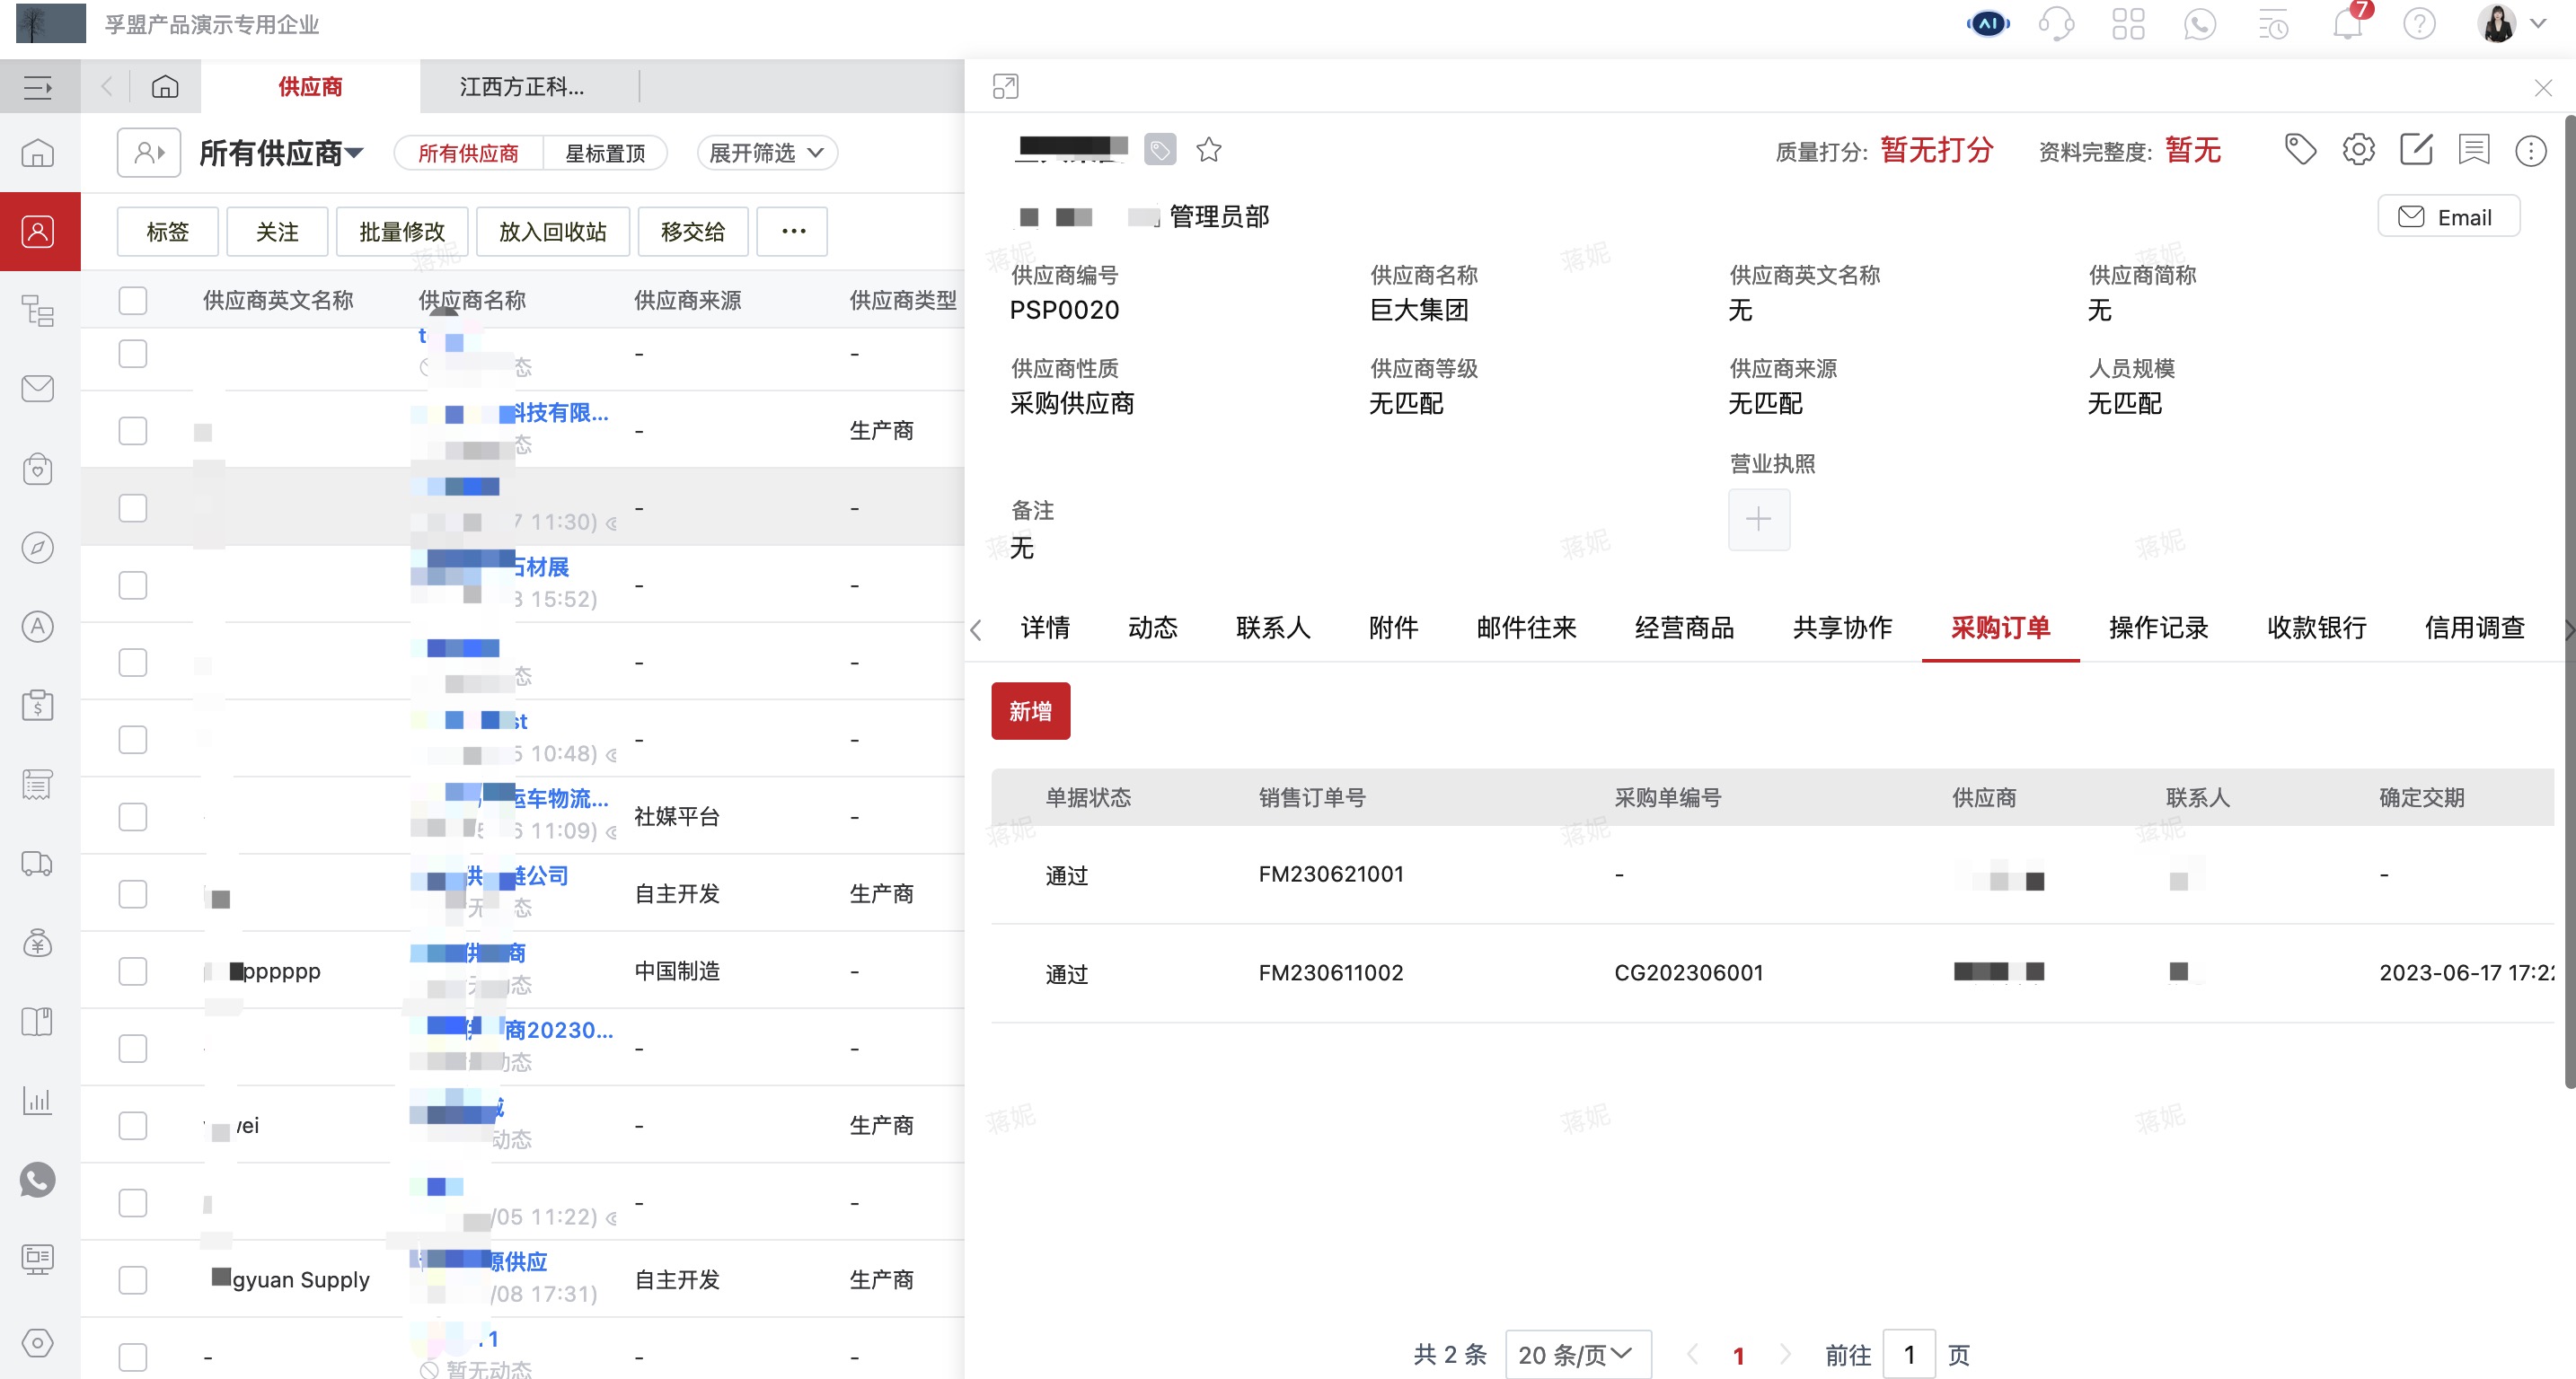This screenshot has width=2576, height=1379.
Task: Select all suppliers via header checkbox
Action: [133, 299]
